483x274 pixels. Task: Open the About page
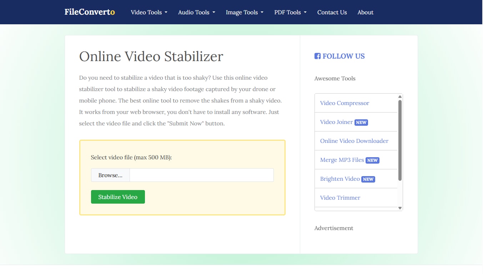coord(366,12)
